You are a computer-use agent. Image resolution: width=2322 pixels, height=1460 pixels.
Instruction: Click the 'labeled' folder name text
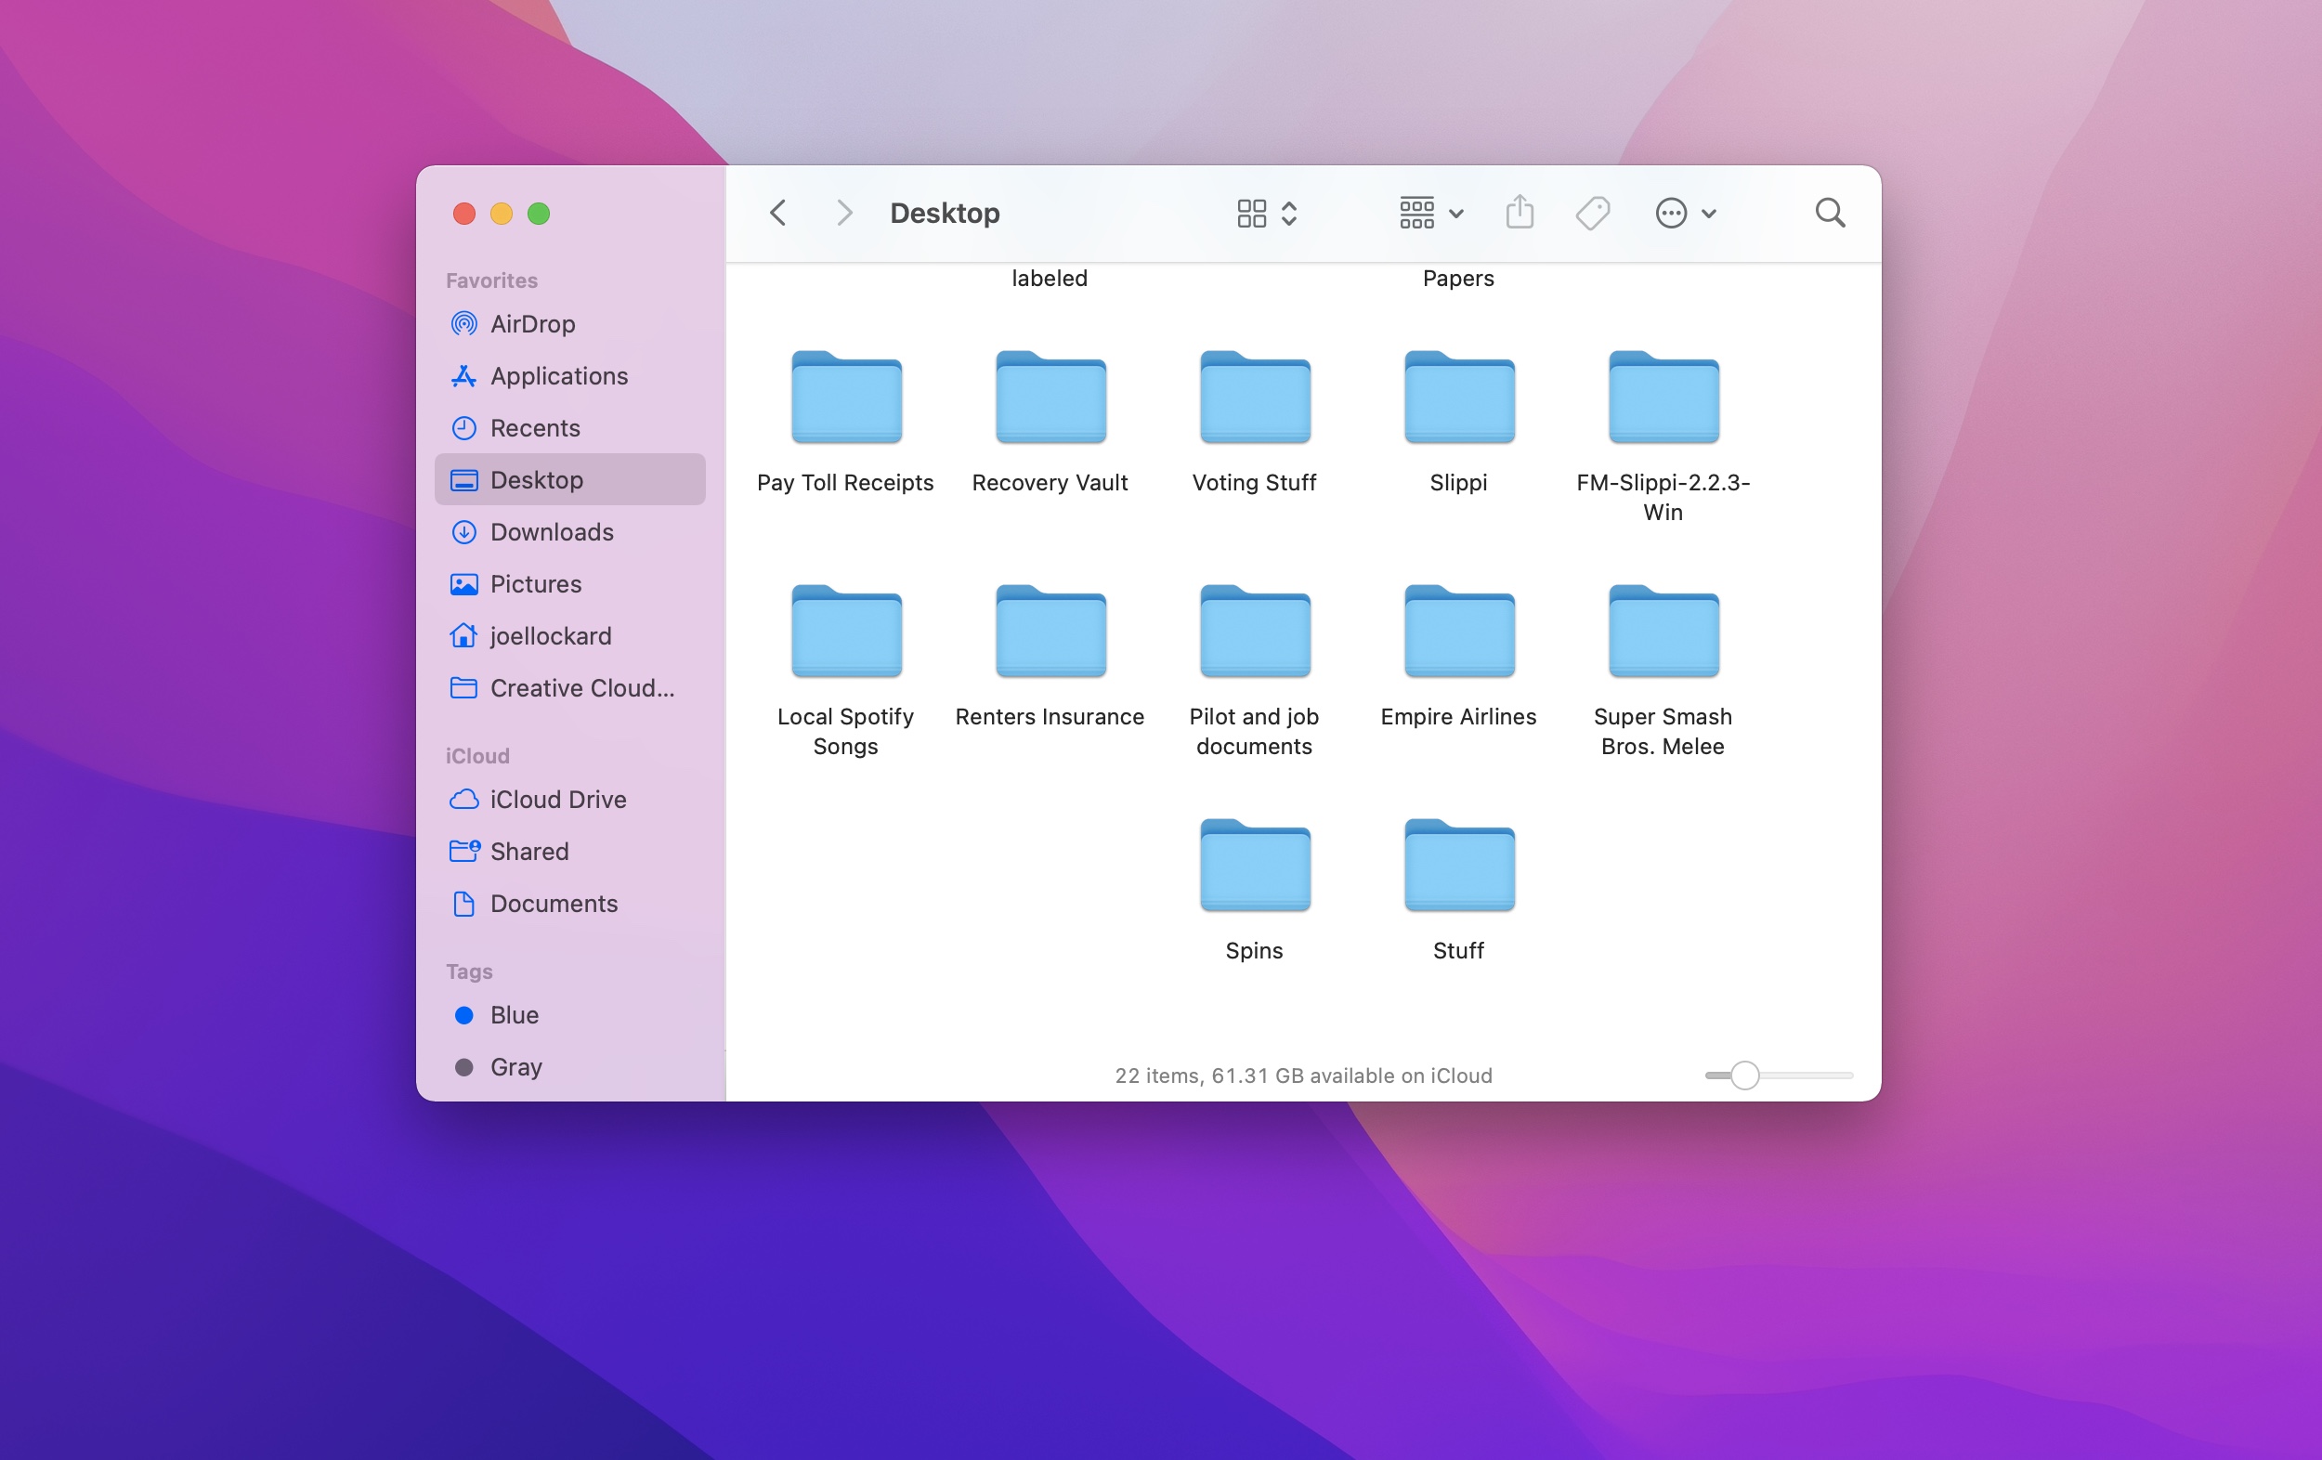(x=1050, y=279)
